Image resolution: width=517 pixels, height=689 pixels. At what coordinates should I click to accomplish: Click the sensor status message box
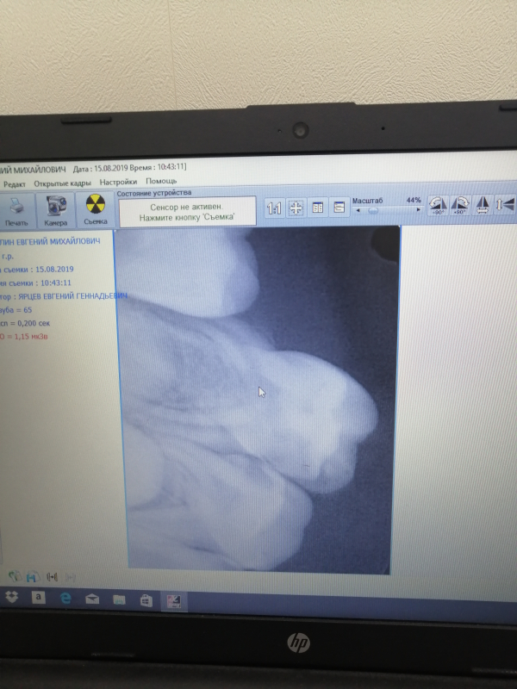click(187, 212)
